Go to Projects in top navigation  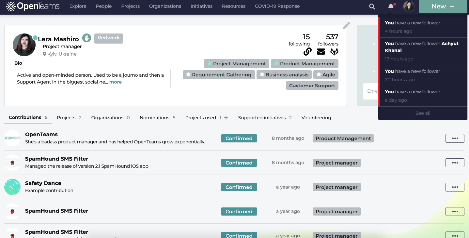coord(130,6)
